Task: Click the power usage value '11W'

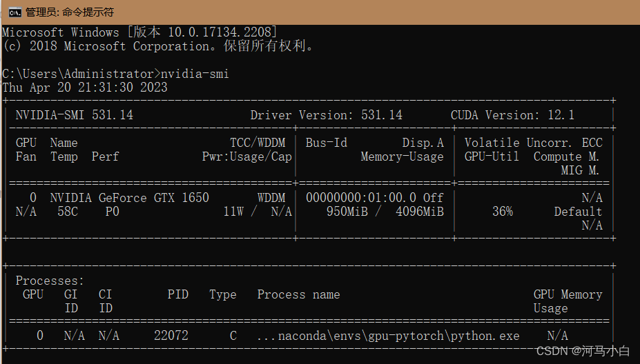Action: click(x=233, y=212)
